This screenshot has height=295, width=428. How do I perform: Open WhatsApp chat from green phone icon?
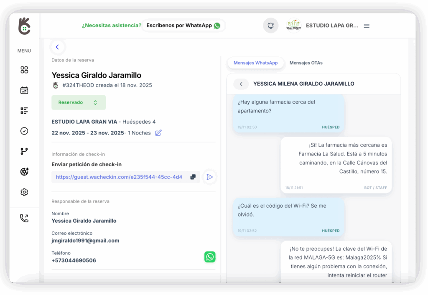pos(210,257)
